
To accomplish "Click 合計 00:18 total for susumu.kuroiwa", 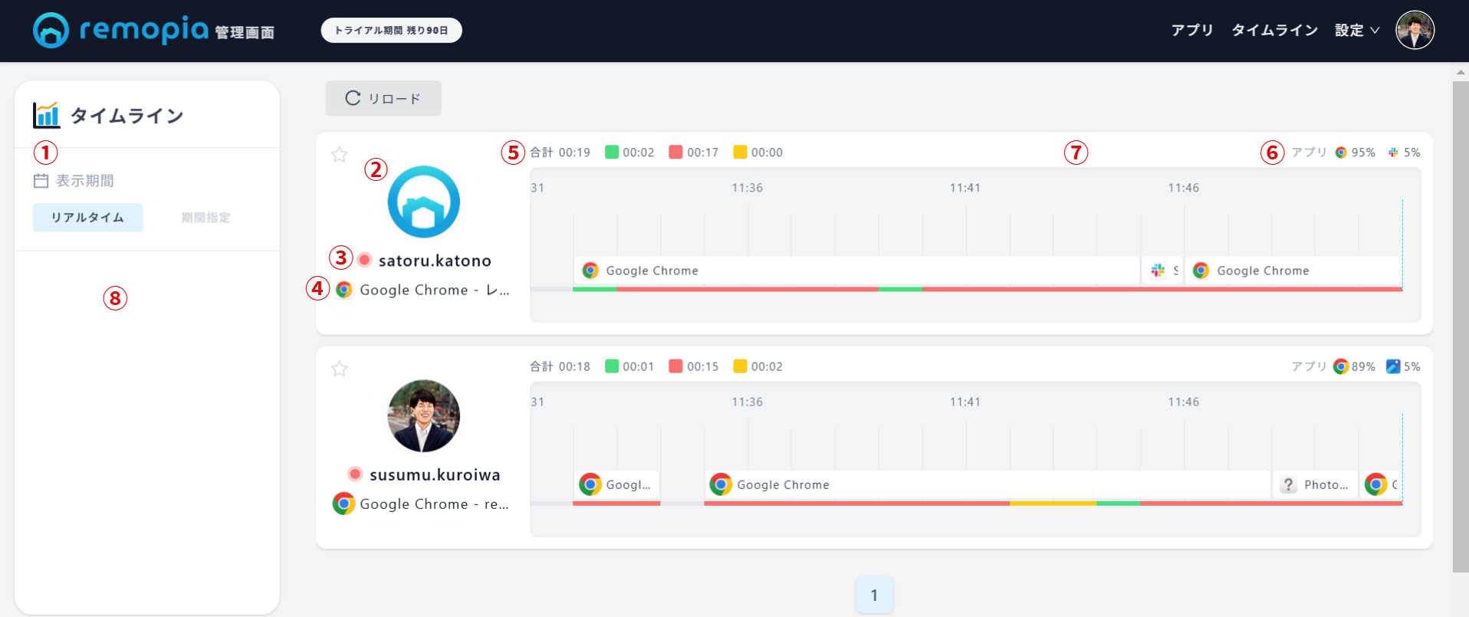I will pos(560,366).
